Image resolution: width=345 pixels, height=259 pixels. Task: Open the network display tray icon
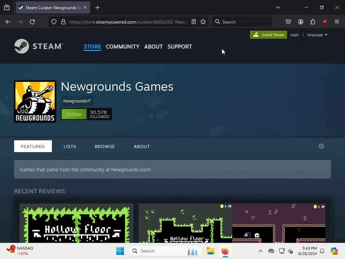coord(281,251)
